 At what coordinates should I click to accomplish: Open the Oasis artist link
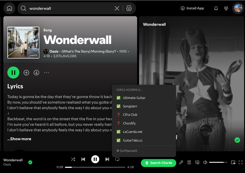[54, 51]
